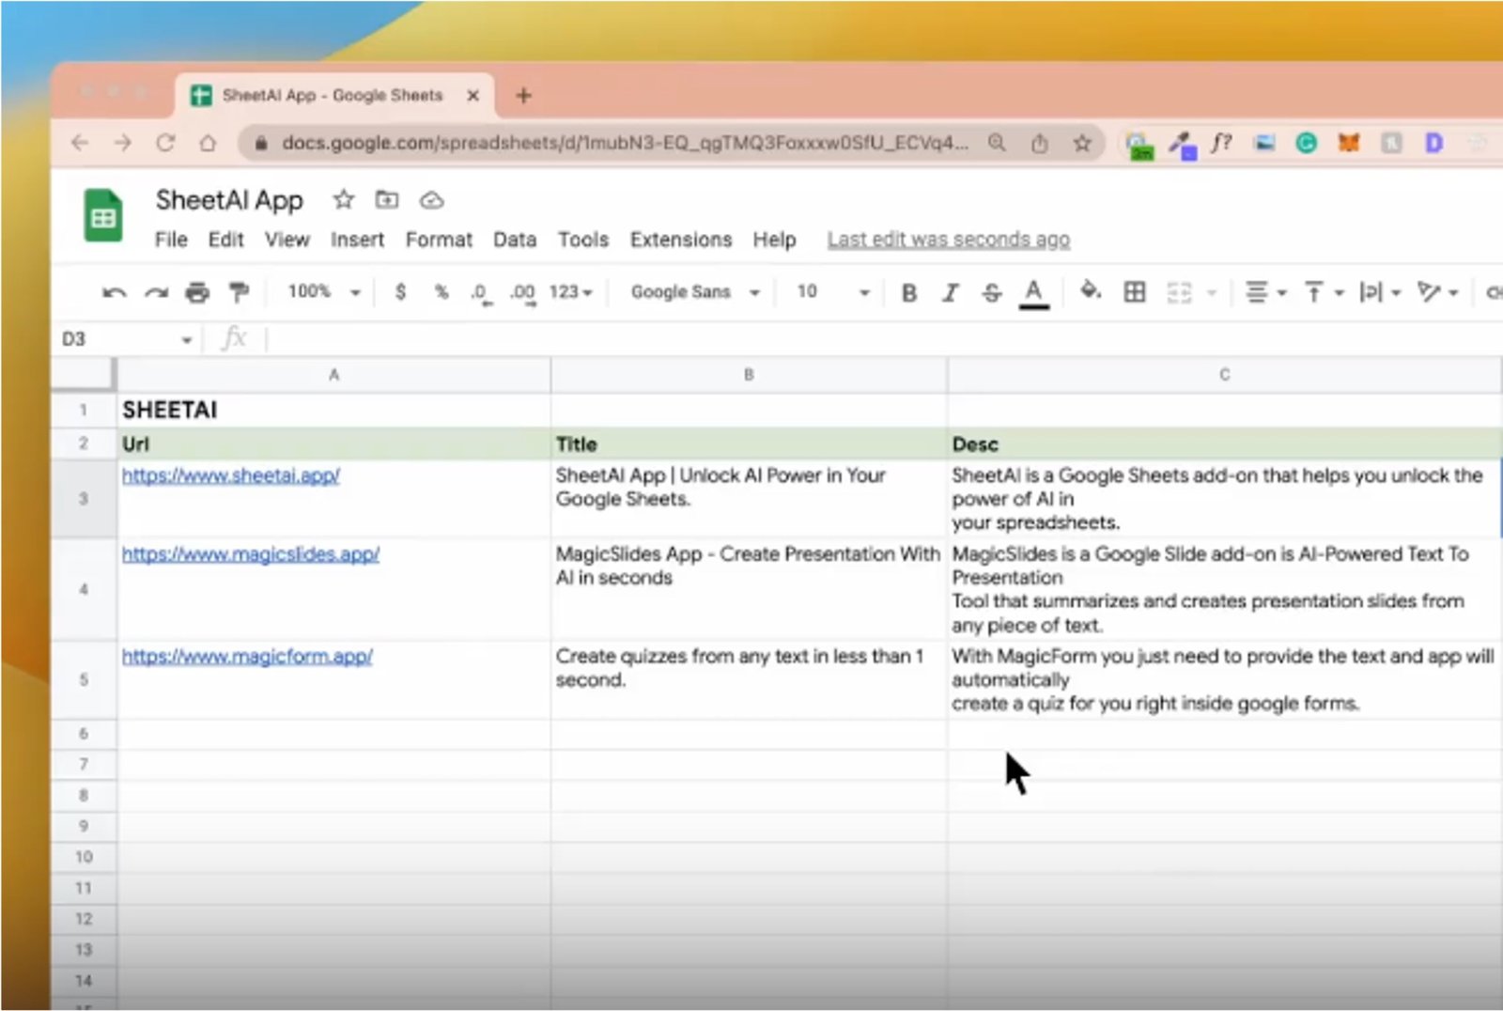Select the SHEETAI cell A1
The width and height of the screenshot is (1503, 1011).
click(x=333, y=410)
